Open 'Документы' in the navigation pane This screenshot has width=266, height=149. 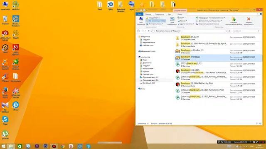(x=145, y=62)
